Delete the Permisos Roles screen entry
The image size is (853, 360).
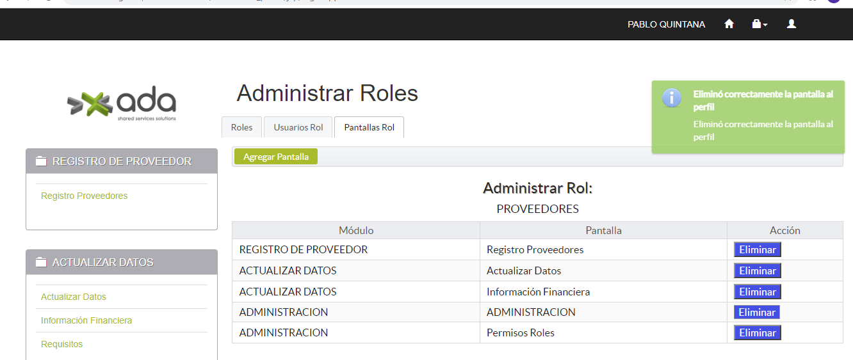click(x=757, y=333)
